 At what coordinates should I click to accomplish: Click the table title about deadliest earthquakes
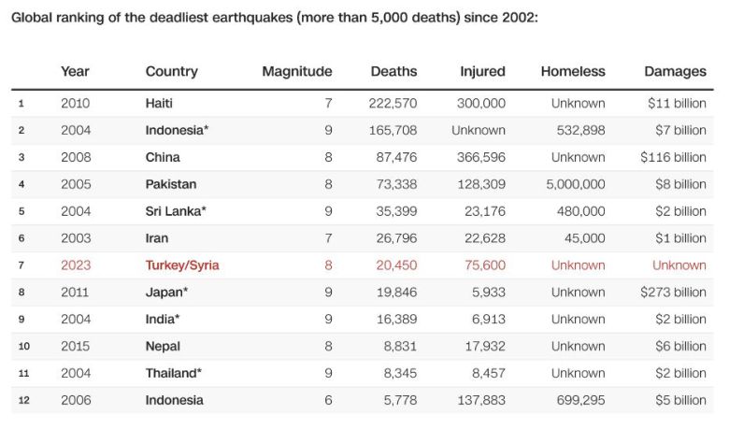click(274, 18)
